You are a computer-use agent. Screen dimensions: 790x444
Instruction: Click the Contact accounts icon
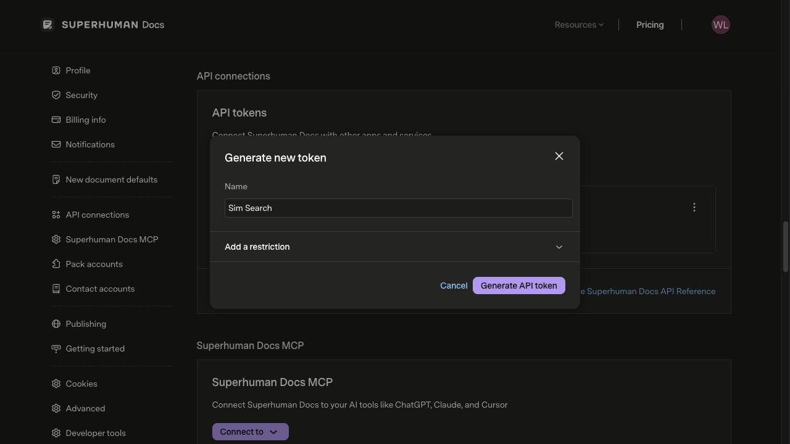point(56,289)
